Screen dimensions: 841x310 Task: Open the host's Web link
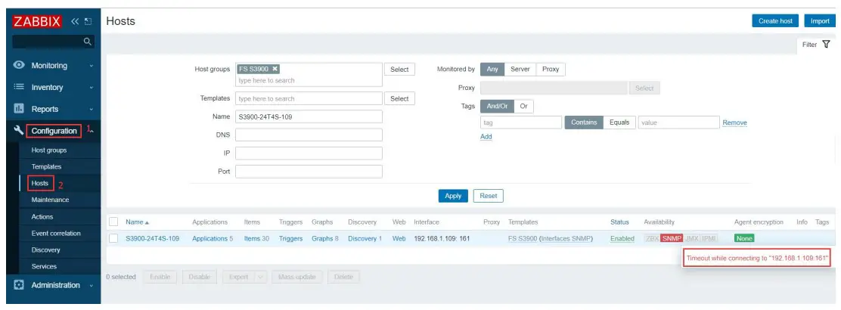coord(399,239)
